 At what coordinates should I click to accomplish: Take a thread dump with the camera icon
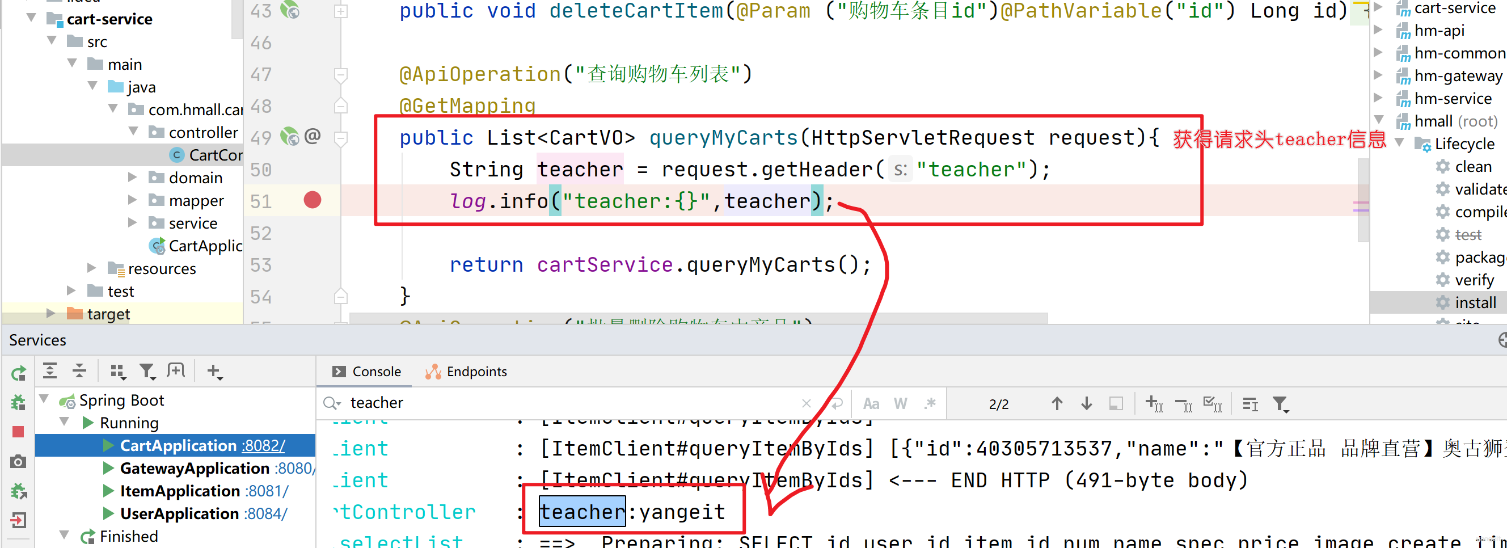coord(18,461)
